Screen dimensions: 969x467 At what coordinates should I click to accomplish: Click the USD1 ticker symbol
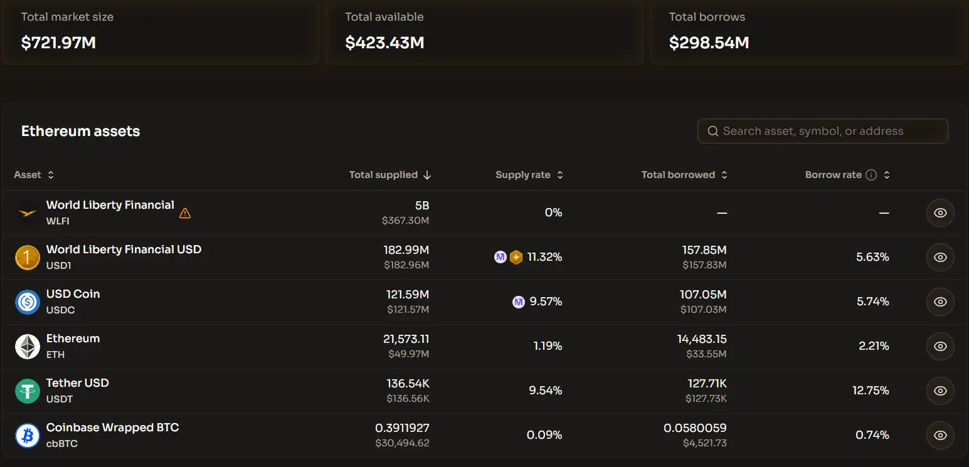point(59,266)
